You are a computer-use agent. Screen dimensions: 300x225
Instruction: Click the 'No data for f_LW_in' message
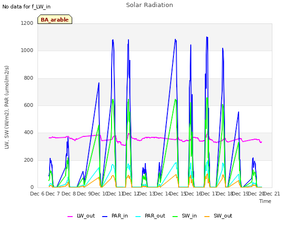(26, 7)
